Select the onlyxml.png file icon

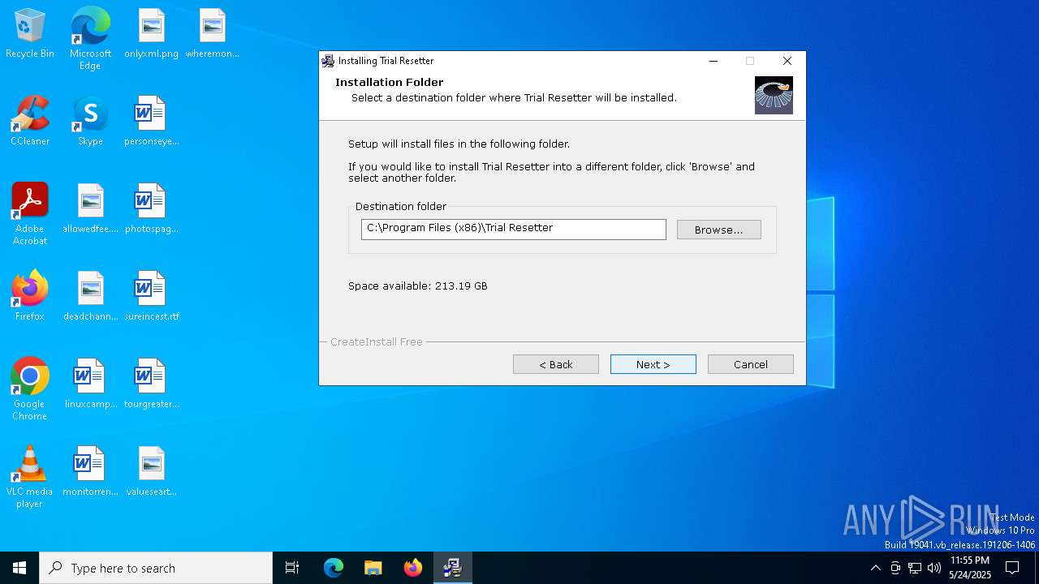tap(151, 33)
